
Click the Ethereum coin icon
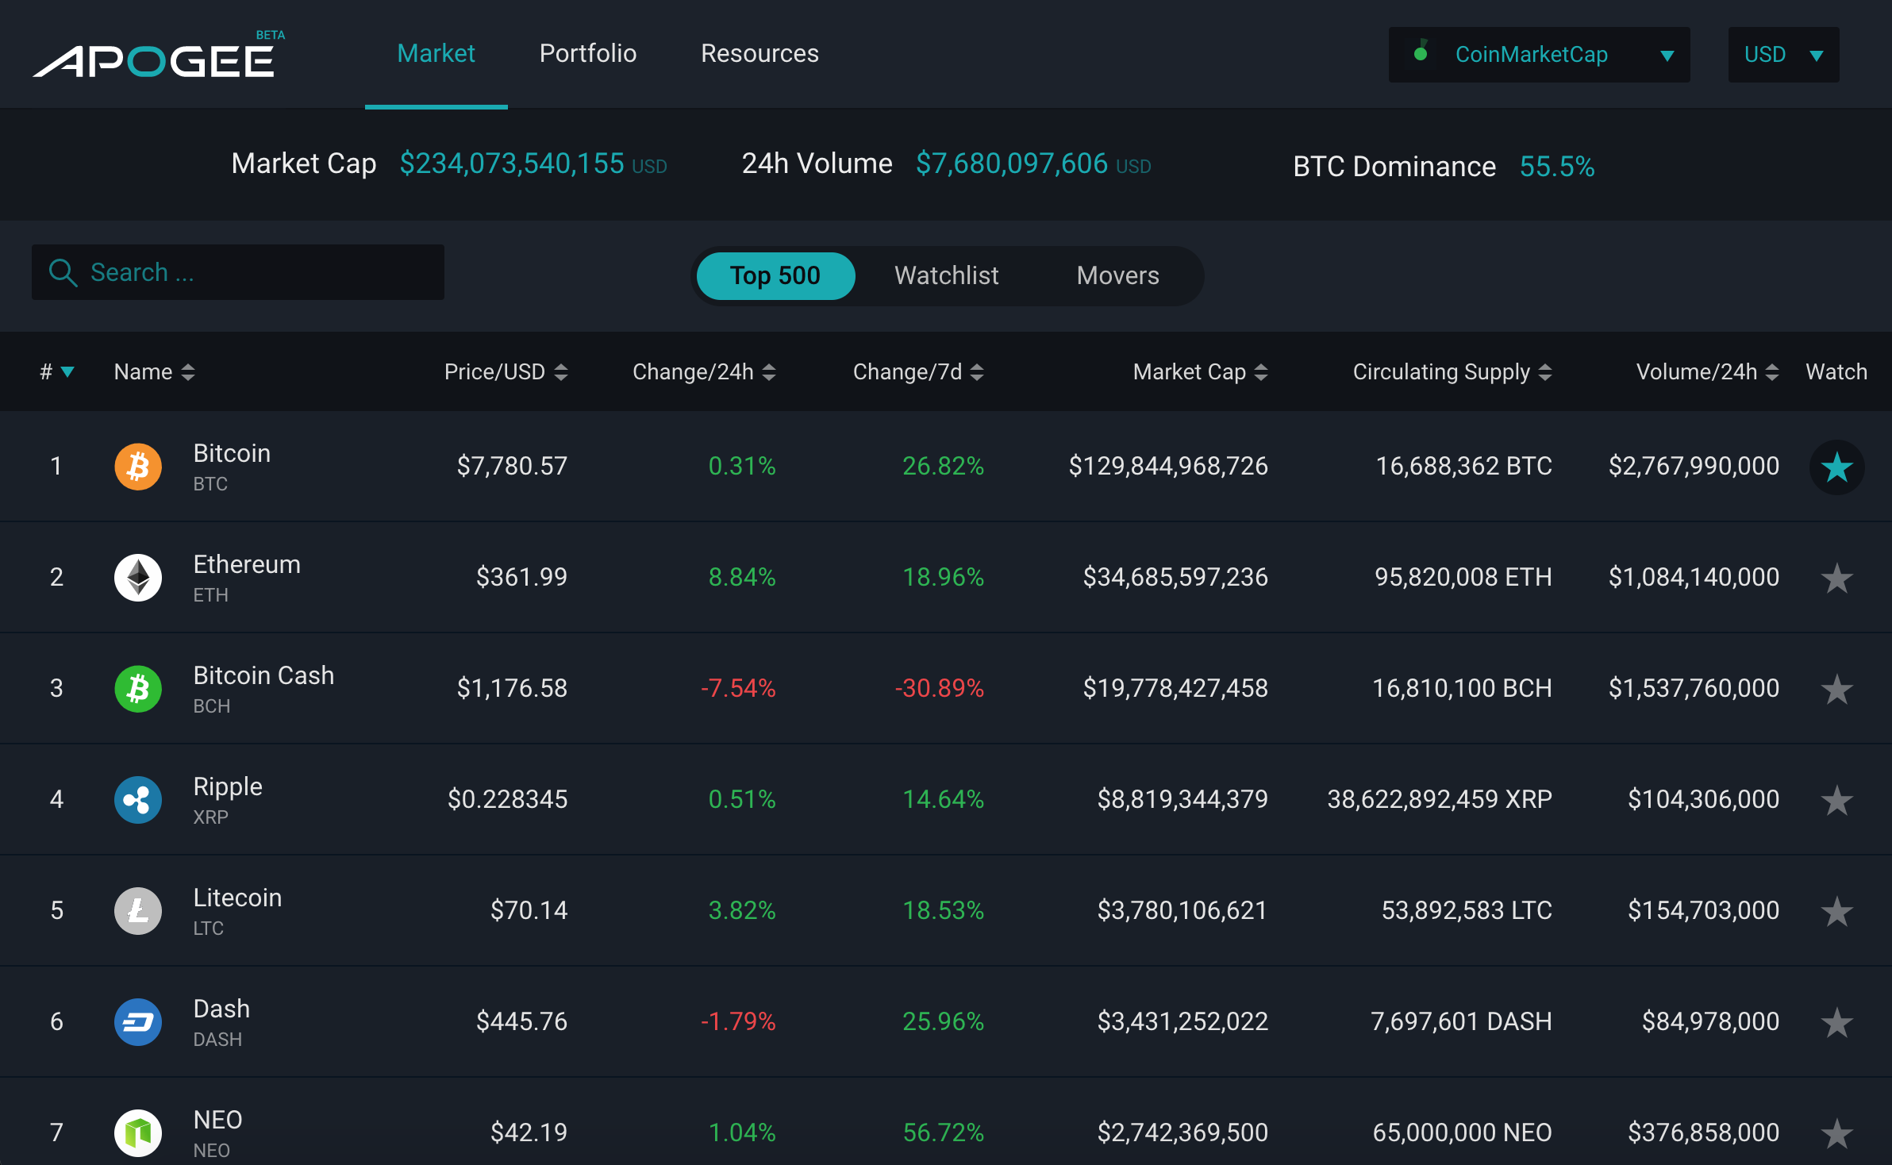(x=138, y=577)
